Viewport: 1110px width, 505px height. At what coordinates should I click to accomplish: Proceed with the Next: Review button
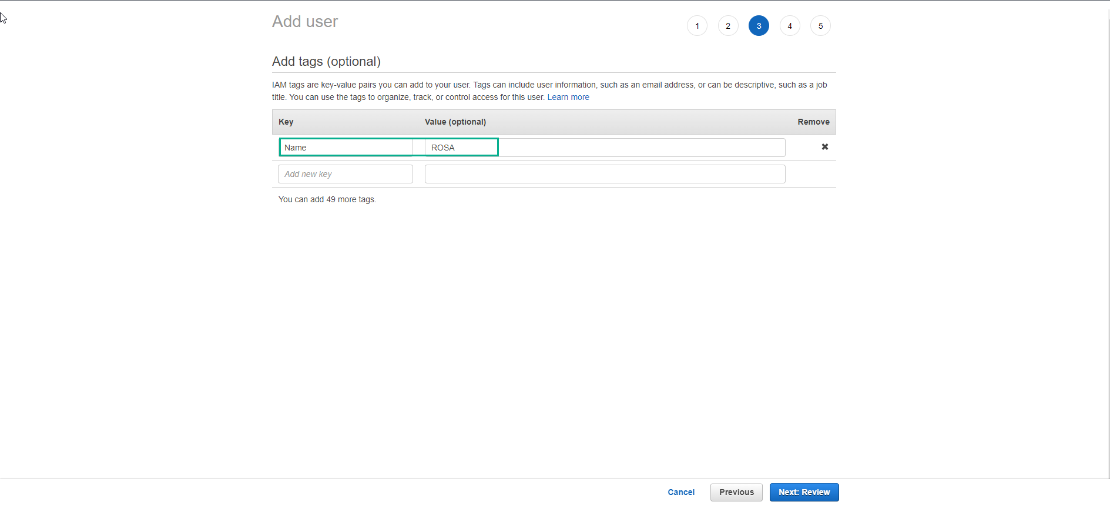tap(804, 492)
